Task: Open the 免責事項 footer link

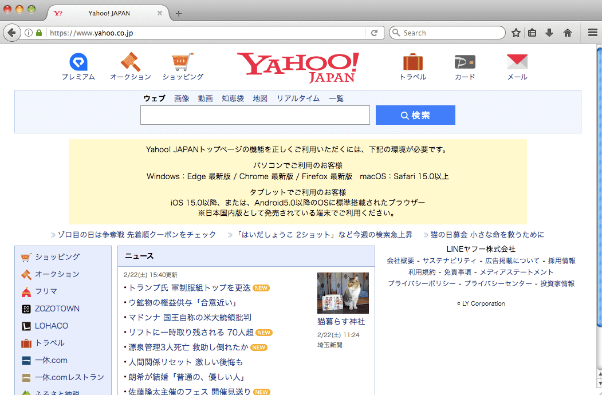Action: tap(458, 272)
